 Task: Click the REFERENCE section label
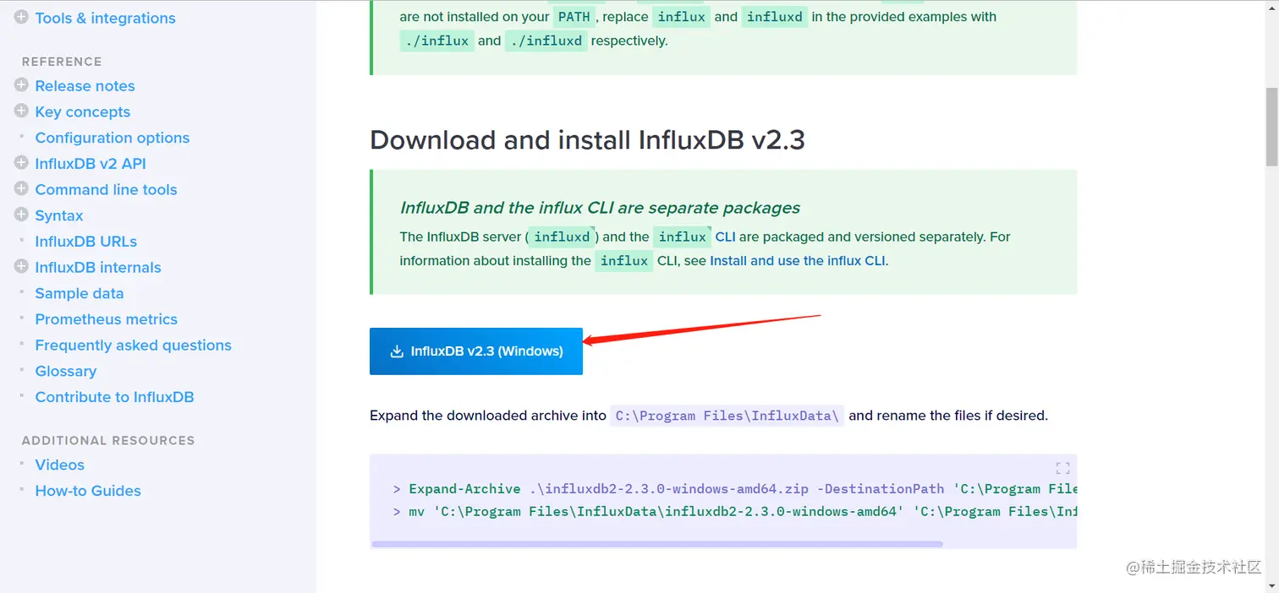point(62,62)
